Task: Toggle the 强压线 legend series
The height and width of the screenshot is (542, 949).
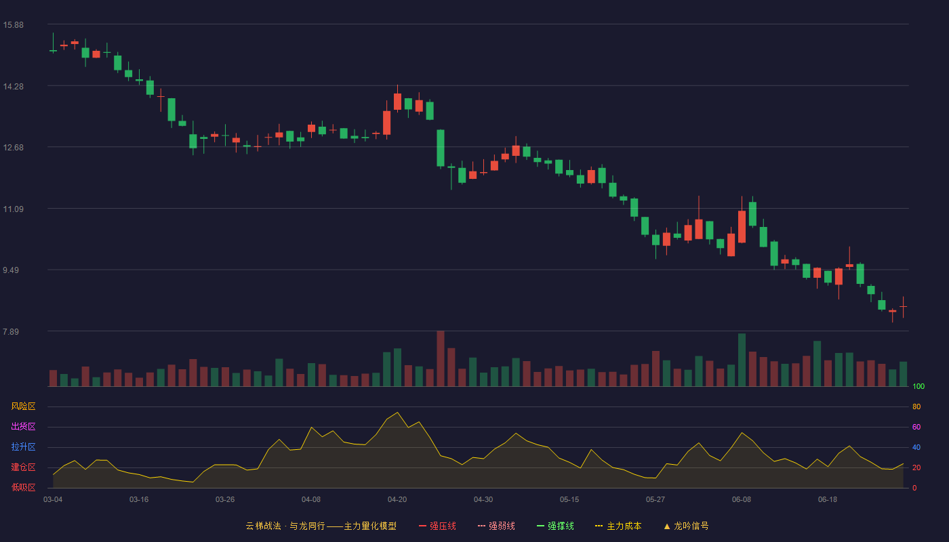Action: click(x=437, y=526)
